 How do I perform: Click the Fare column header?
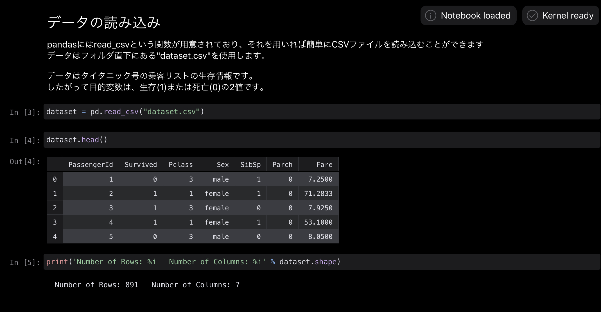pos(324,165)
